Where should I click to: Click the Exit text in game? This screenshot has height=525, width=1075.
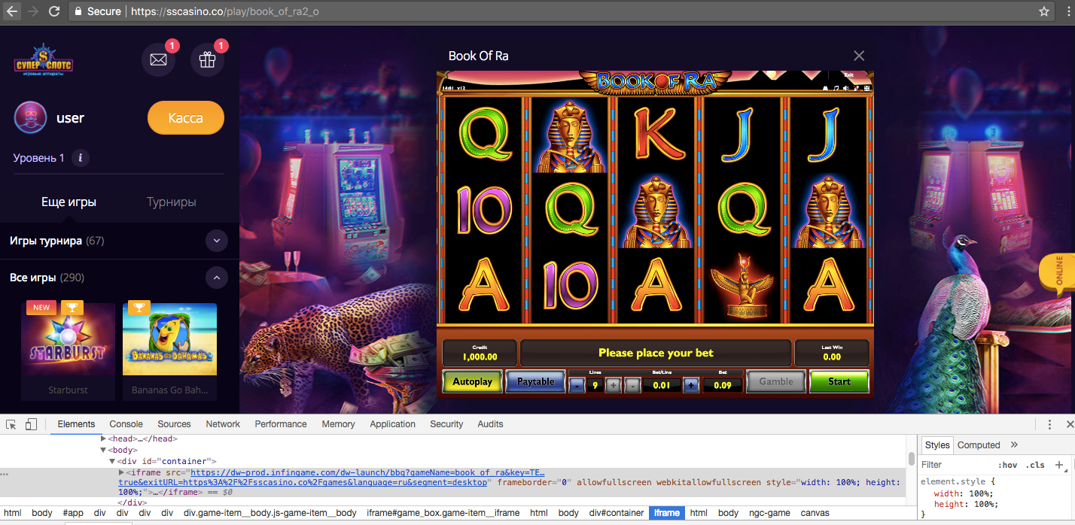click(x=848, y=75)
